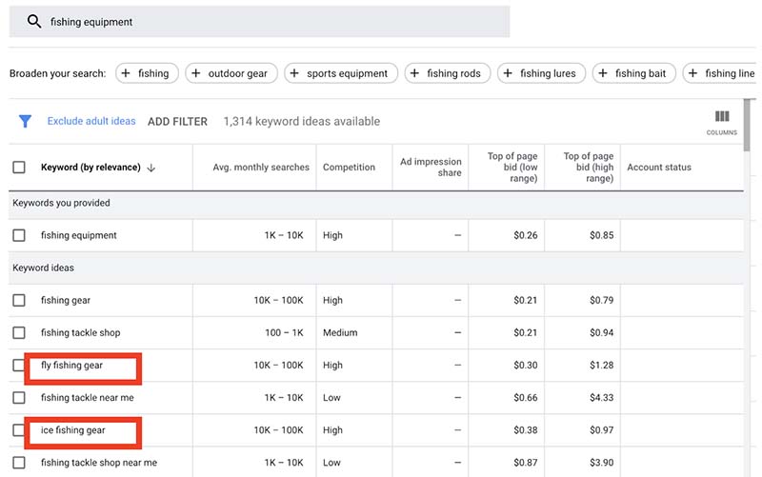The image size is (762, 477).
Task: Check the 'ice fishing gear' row checkbox
Action: (19, 430)
